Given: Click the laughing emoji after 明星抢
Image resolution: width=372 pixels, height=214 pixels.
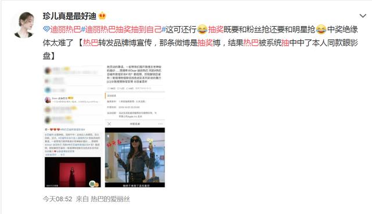Looking at the screenshot, I should (321, 30).
